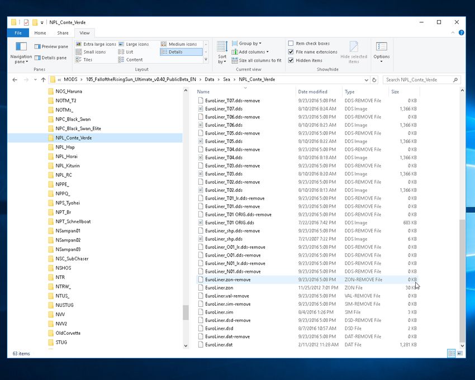Click the file list vertical scrollbar thumb
This screenshot has width=475, height=380.
click(462, 281)
